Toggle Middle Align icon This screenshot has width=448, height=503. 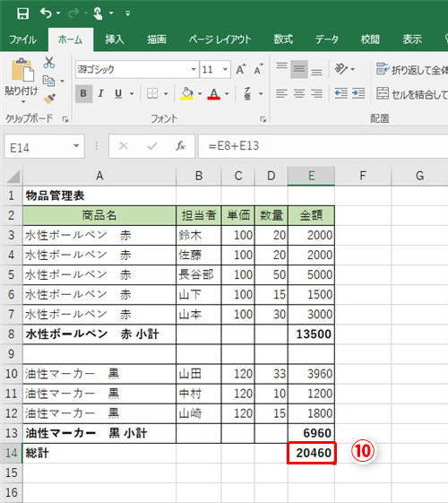(x=299, y=69)
